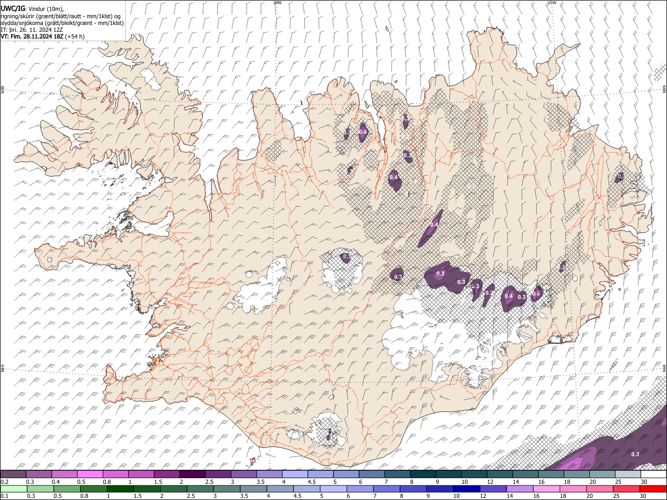This screenshot has height=500, width=667.
Task: Pick the grey-blue 3.5–4 rain legend swatch
Action: coord(253,489)
